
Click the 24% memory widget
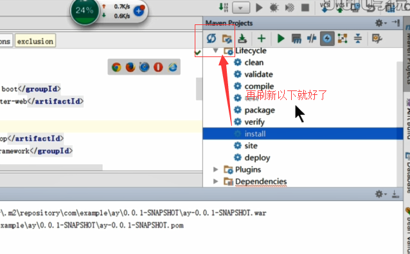pos(84,10)
